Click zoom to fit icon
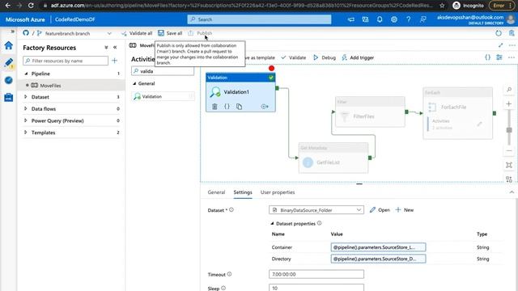 pos(509,165)
